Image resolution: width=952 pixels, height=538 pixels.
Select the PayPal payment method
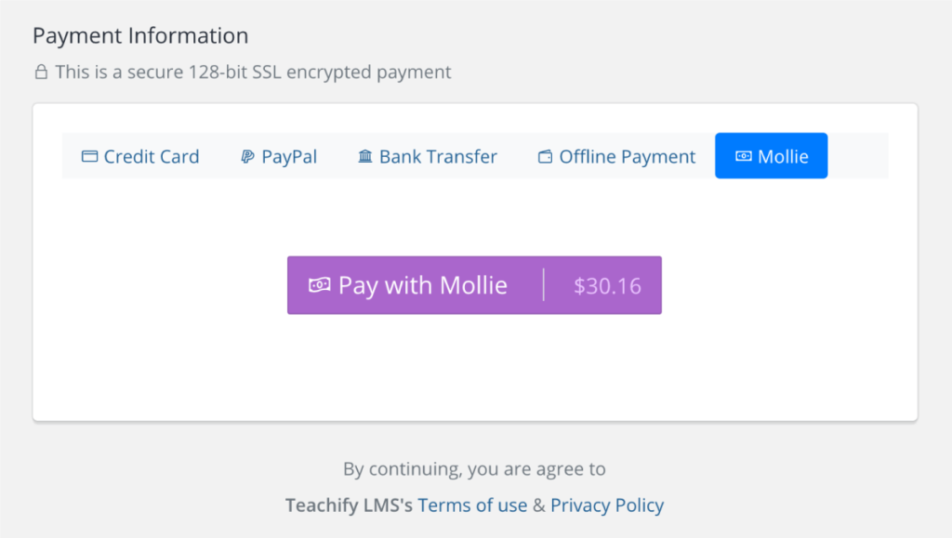tap(278, 156)
